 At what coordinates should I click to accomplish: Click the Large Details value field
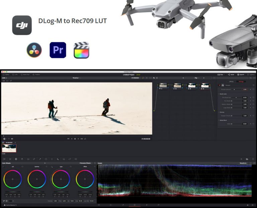pos(245,108)
